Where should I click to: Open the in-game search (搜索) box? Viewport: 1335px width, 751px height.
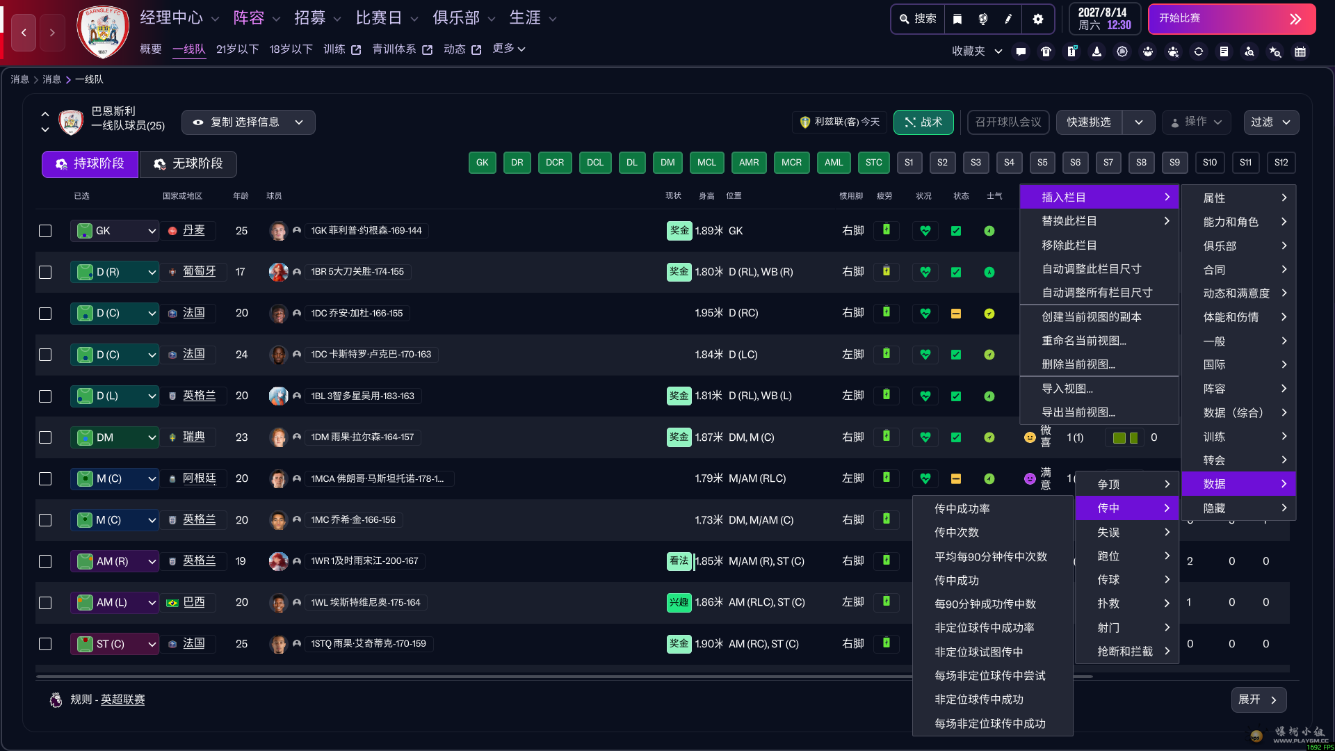[x=918, y=19]
